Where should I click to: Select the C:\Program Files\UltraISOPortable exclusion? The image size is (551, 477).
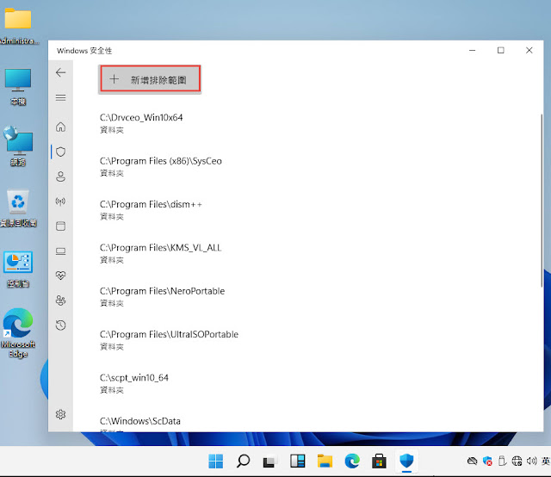pyautogui.click(x=169, y=340)
